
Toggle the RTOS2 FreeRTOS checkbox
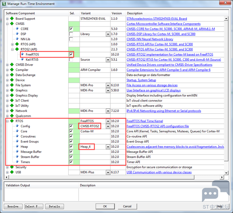tap(71, 55)
